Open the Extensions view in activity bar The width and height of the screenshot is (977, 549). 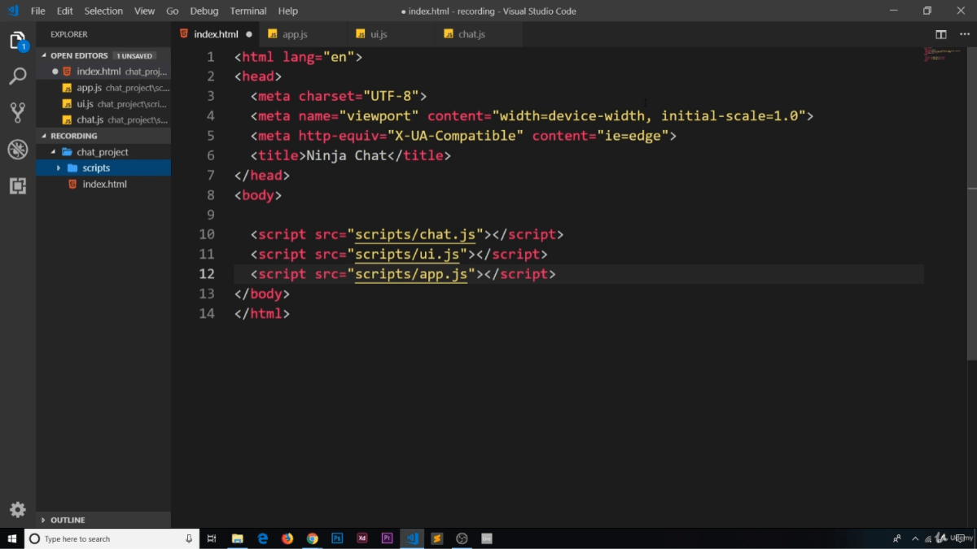tap(17, 185)
